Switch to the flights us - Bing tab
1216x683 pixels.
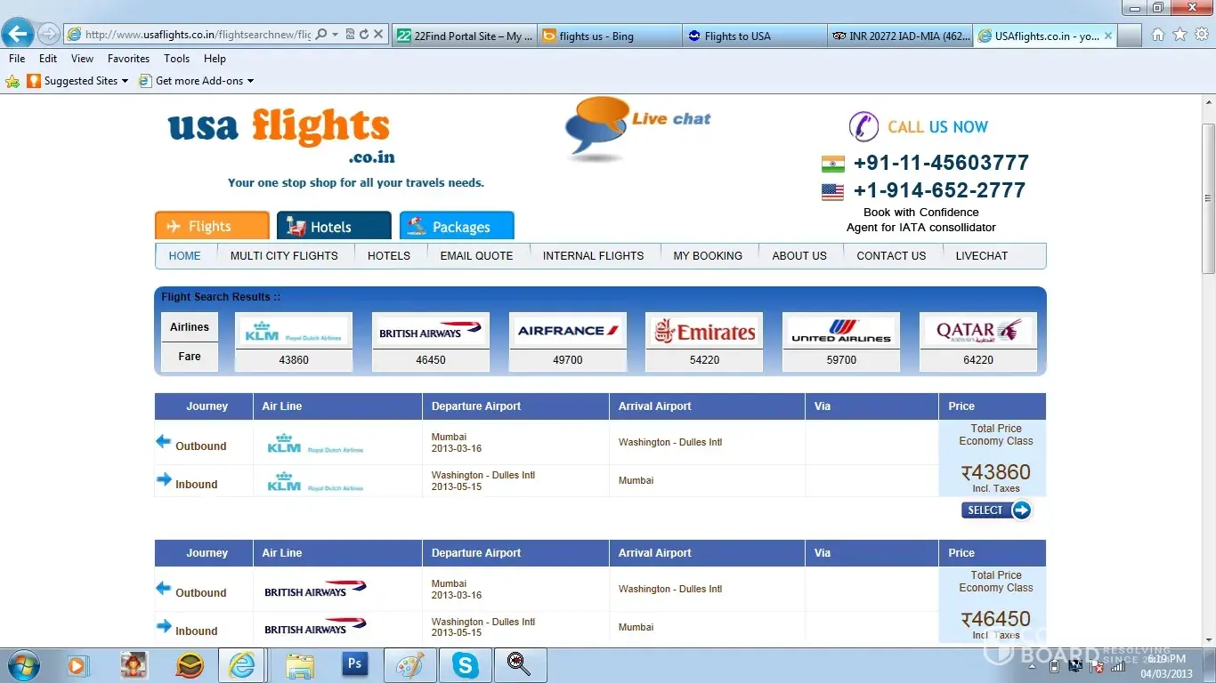pyautogui.click(x=609, y=36)
